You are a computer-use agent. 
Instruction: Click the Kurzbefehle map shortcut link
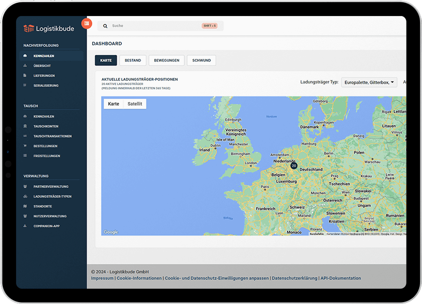[317, 234]
